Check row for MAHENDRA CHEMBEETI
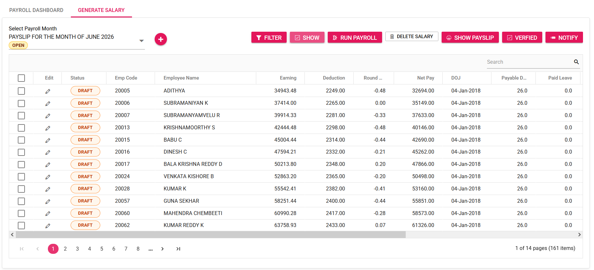 [x=21, y=213]
